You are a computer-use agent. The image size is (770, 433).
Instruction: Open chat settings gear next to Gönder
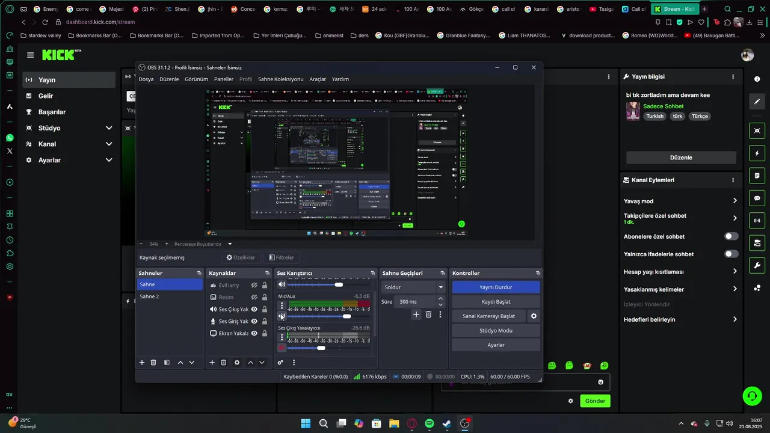[570, 401]
